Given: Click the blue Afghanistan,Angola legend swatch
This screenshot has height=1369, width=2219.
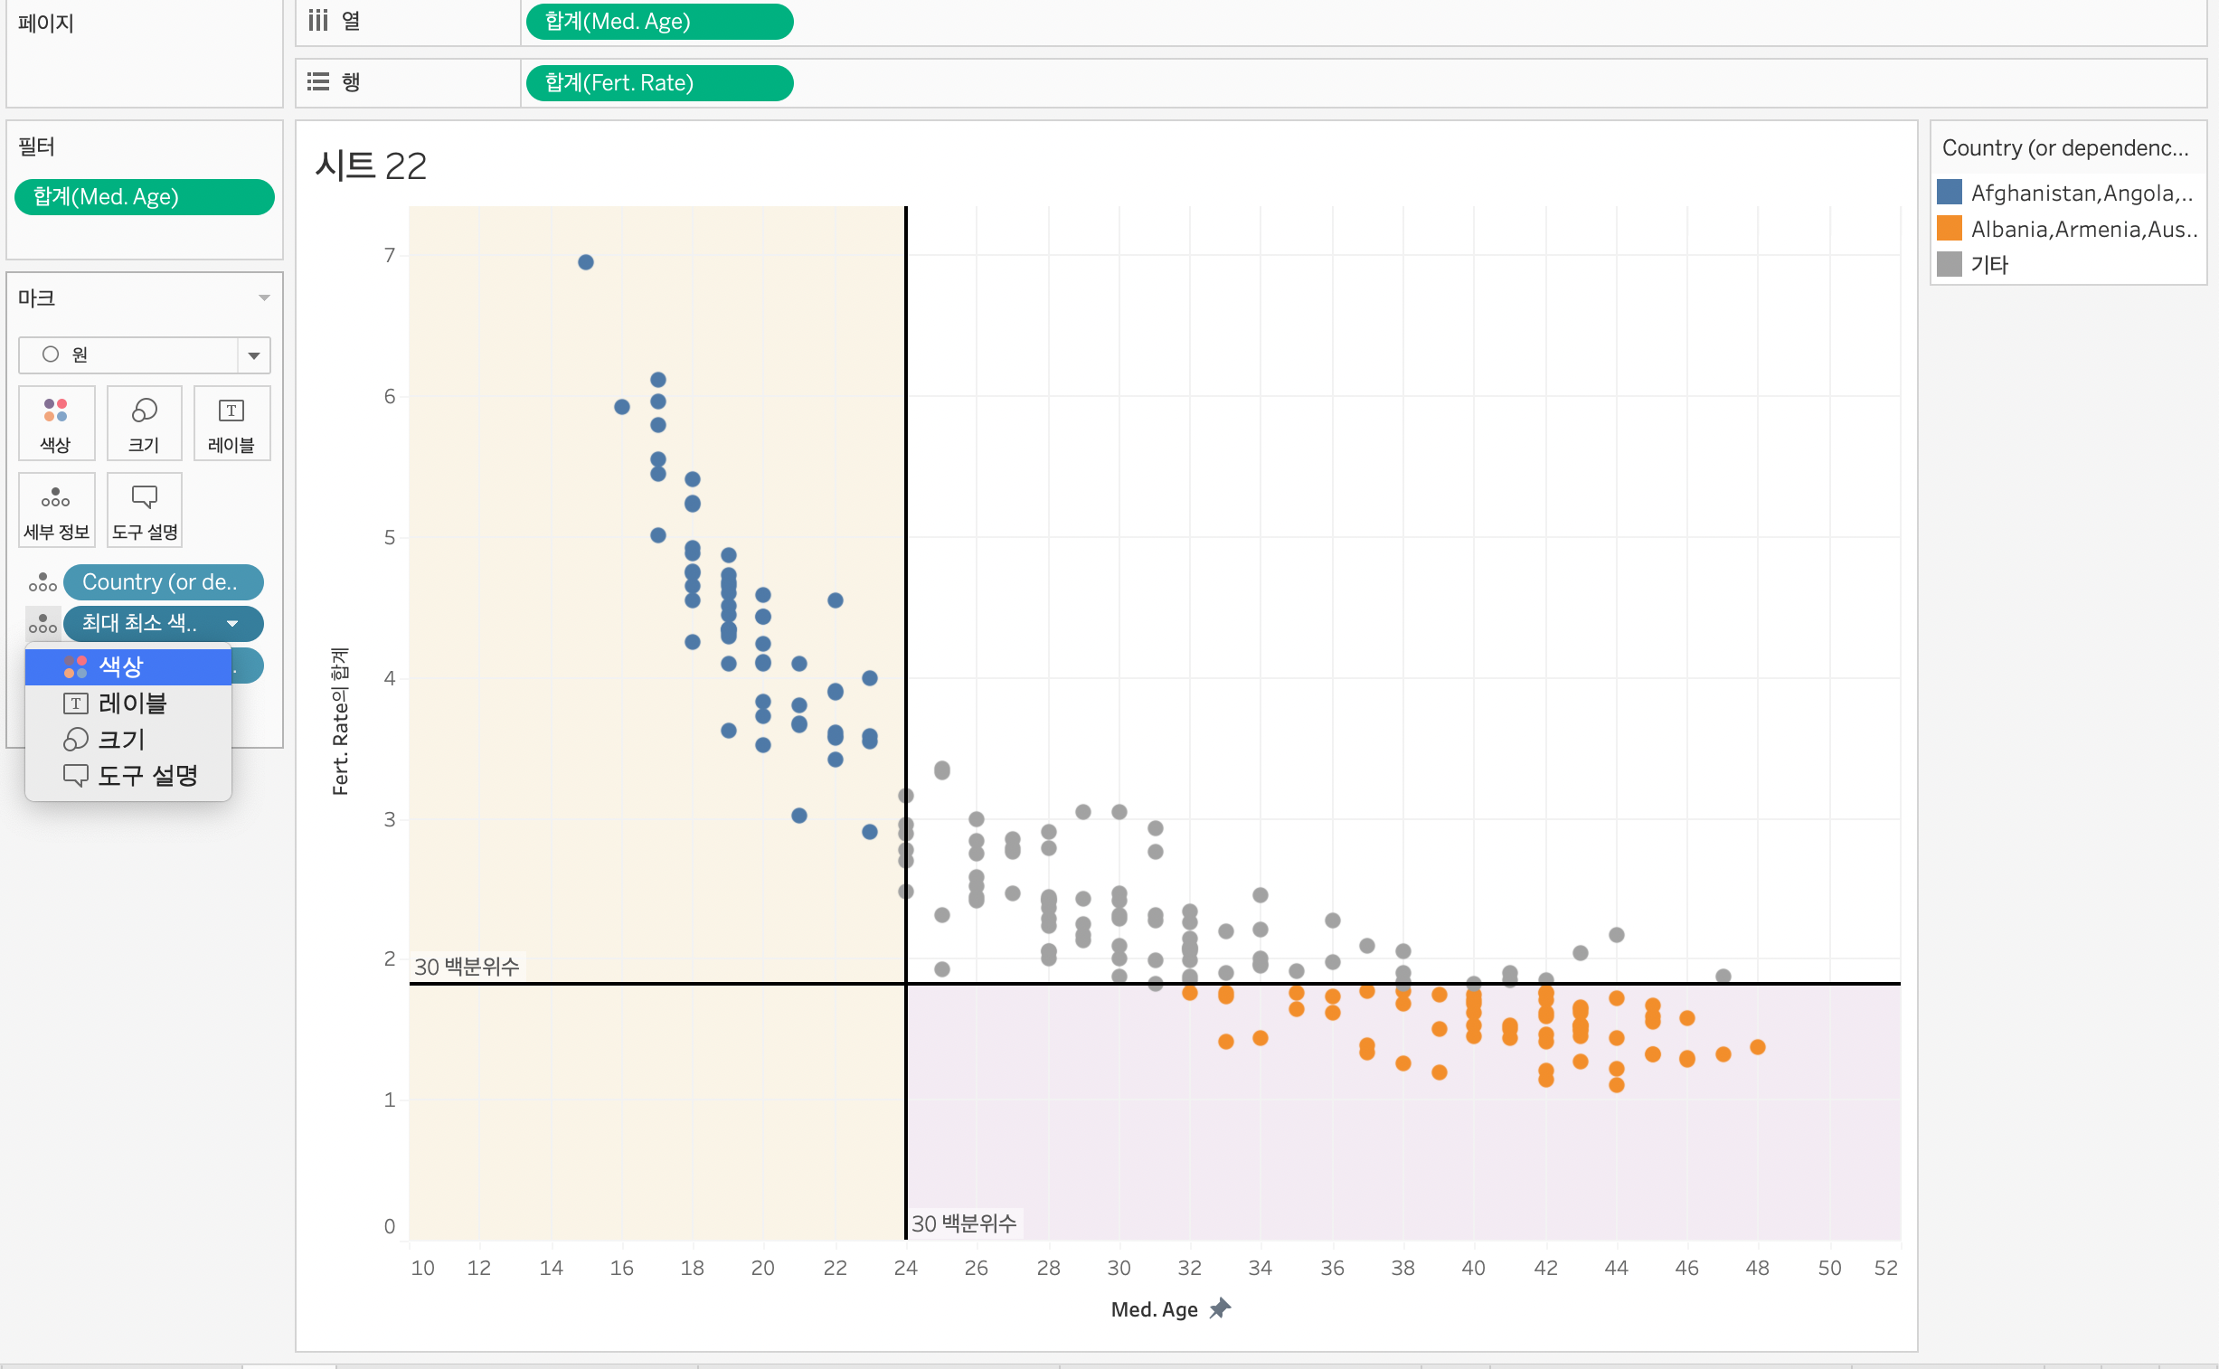Looking at the screenshot, I should tap(1950, 193).
